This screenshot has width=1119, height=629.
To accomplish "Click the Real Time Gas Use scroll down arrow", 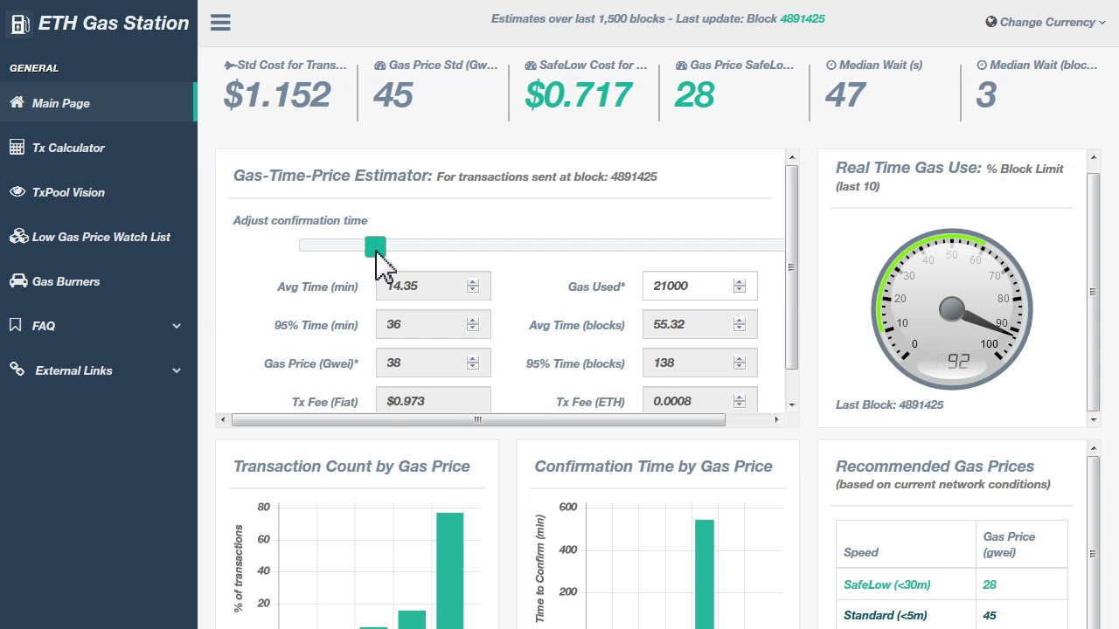I will (1093, 420).
